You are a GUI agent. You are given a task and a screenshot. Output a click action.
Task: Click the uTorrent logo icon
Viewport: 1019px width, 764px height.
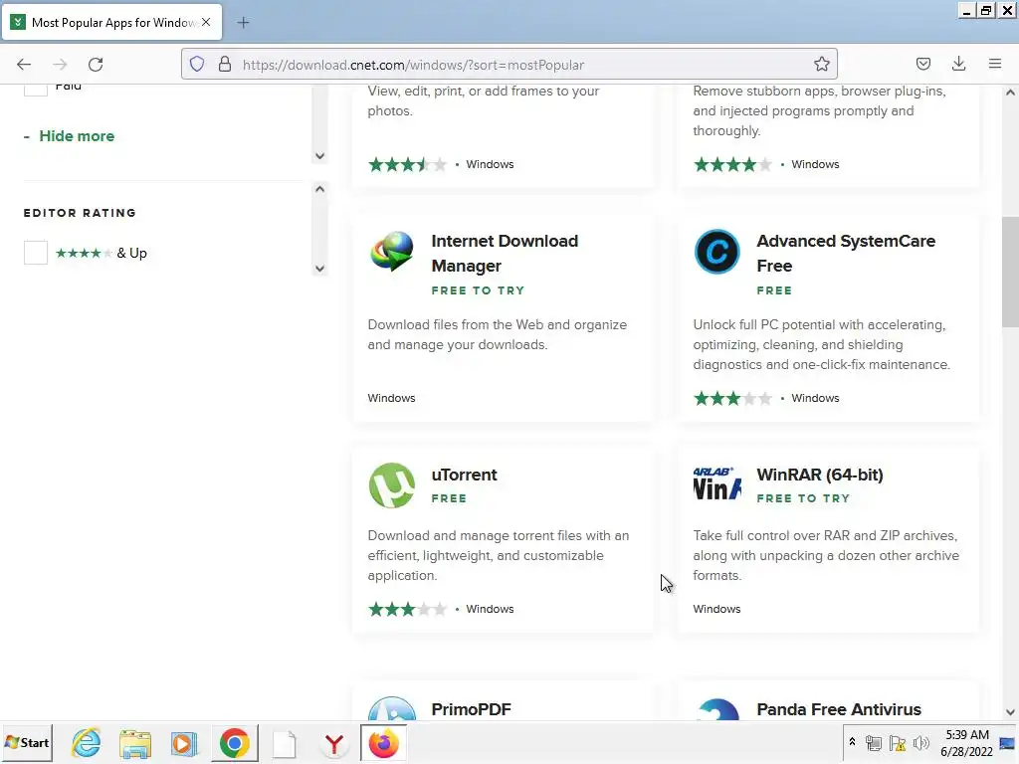(392, 485)
